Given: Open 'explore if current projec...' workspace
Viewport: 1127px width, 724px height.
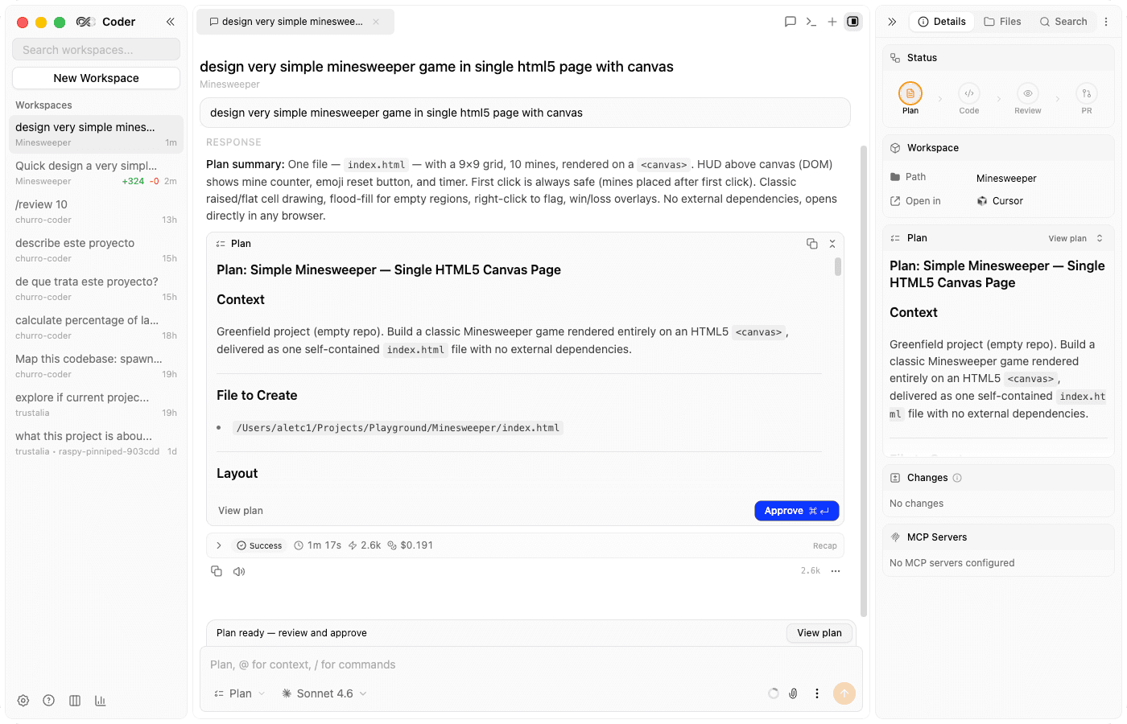Looking at the screenshot, I should point(97,405).
